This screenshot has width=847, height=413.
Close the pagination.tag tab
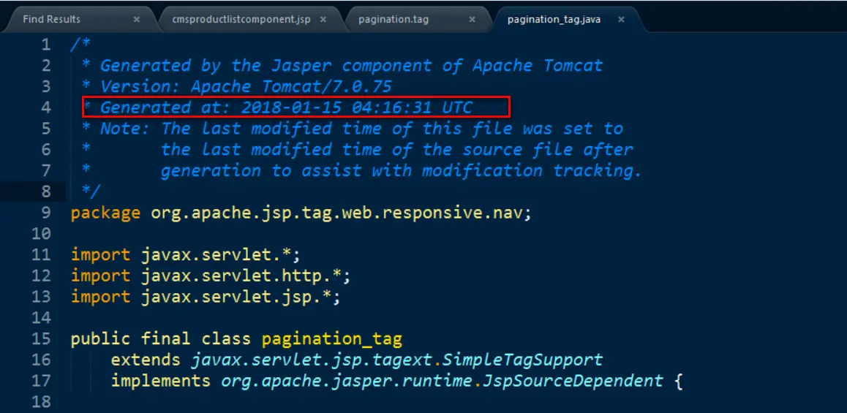point(472,20)
